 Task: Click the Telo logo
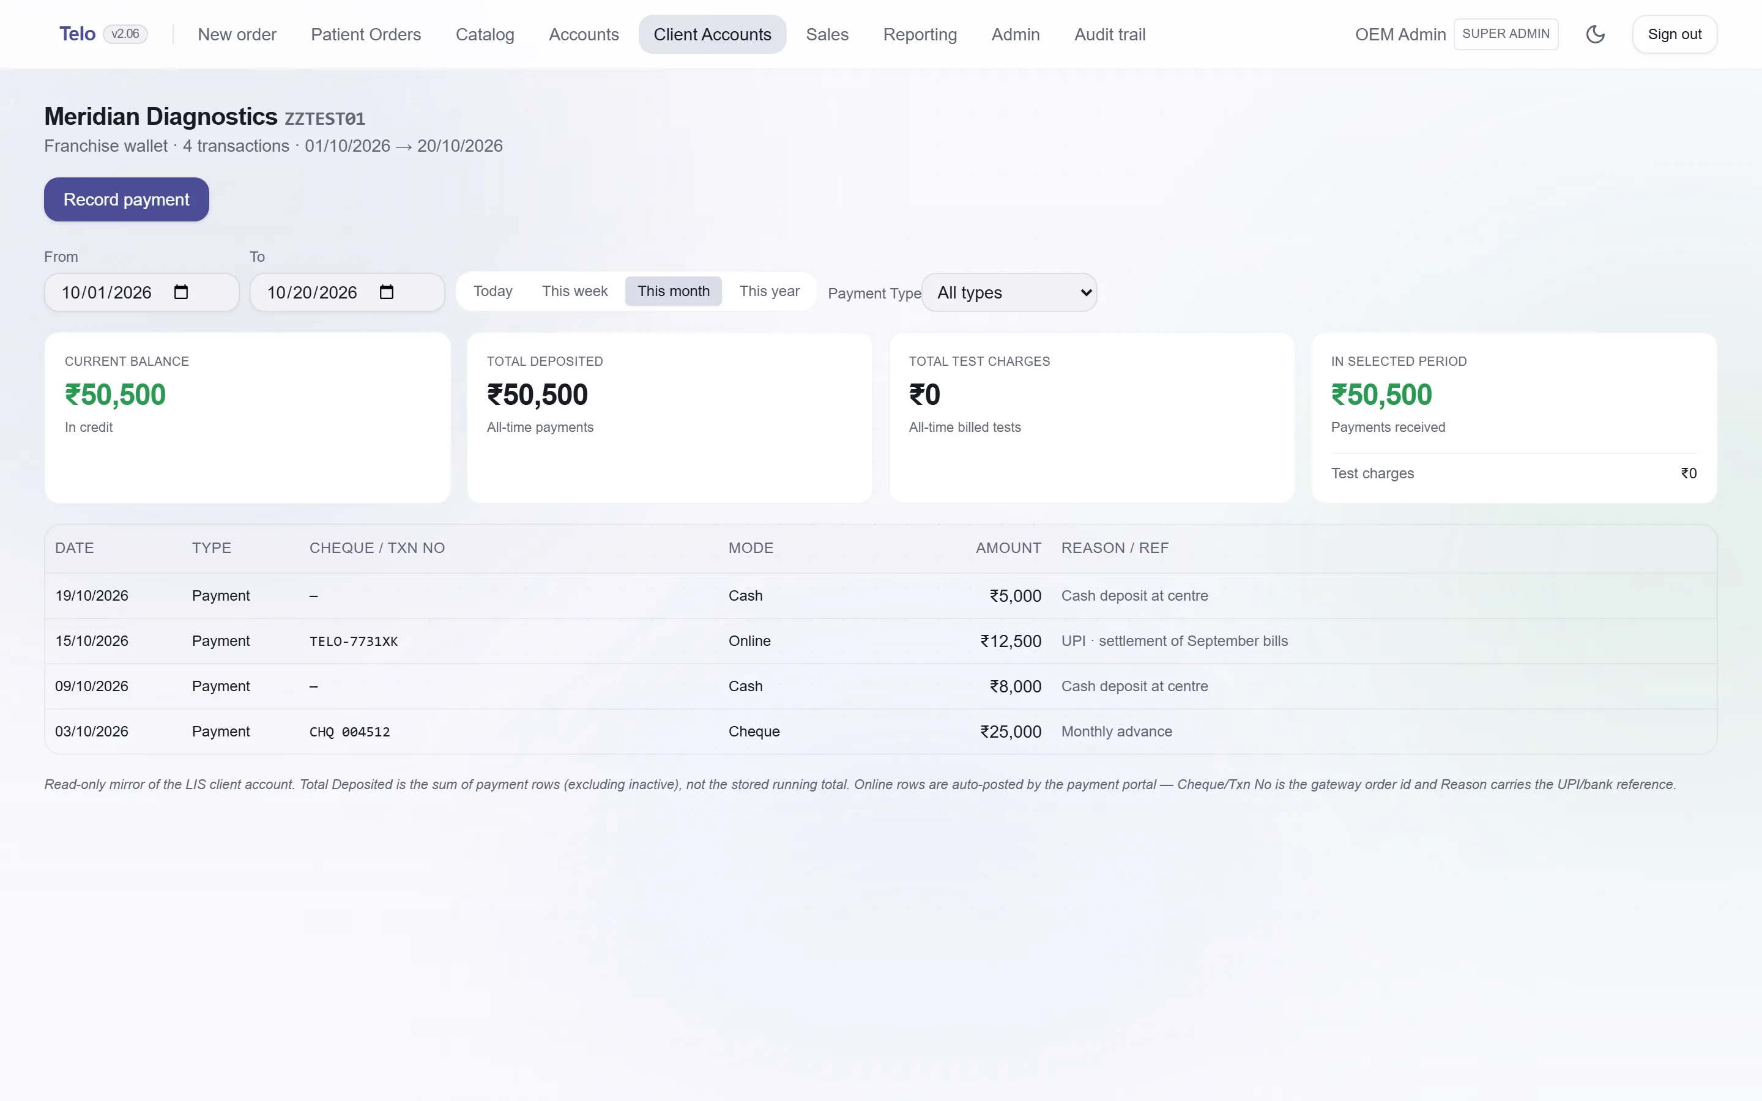pyautogui.click(x=77, y=34)
